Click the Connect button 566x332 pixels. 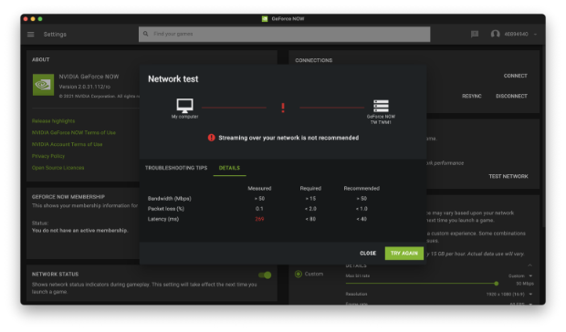(516, 76)
